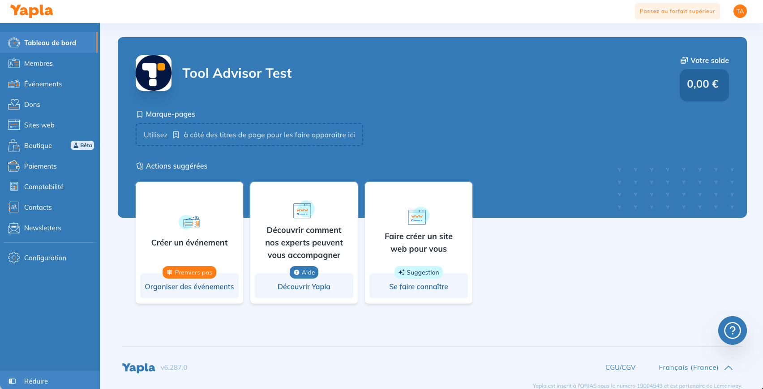Click the Newsletters envelope icon
The image size is (763, 389).
[x=14, y=228]
